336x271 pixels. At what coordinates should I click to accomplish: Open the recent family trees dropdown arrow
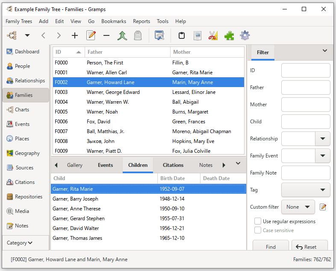[27, 35]
